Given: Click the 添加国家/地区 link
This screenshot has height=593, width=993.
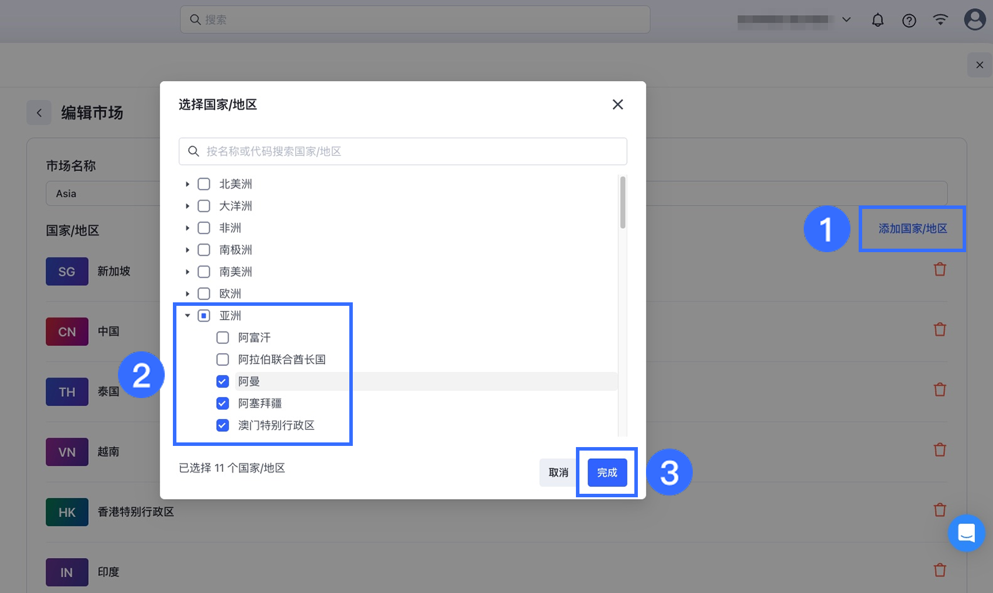Looking at the screenshot, I should (x=912, y=229).
